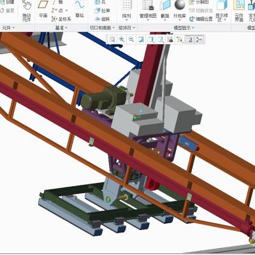Click the 截面 section tool
Screen dimensions: 255x255
point(165,10)
